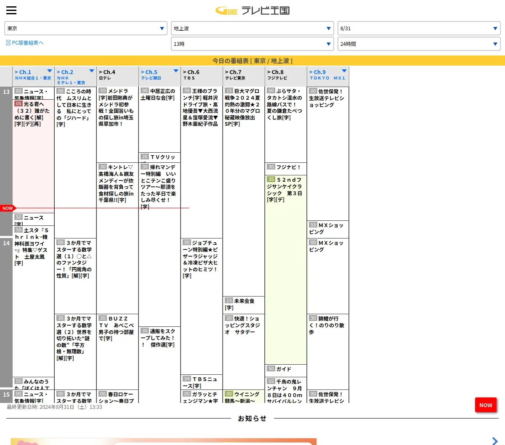Click the next arrow on banner carousel
Image resolution: width=505 pixels, height=445 pixels.
pos(495,441)
